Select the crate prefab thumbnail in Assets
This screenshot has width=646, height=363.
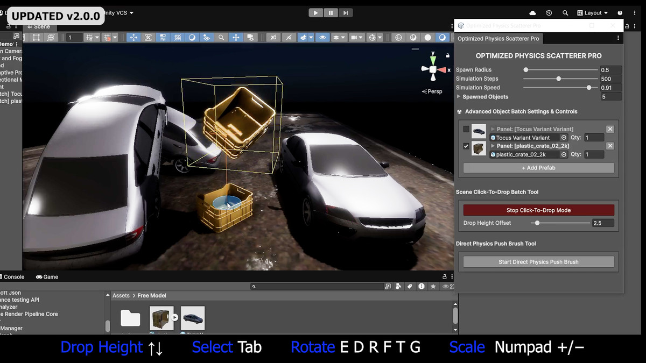click(x=161, y=318)
